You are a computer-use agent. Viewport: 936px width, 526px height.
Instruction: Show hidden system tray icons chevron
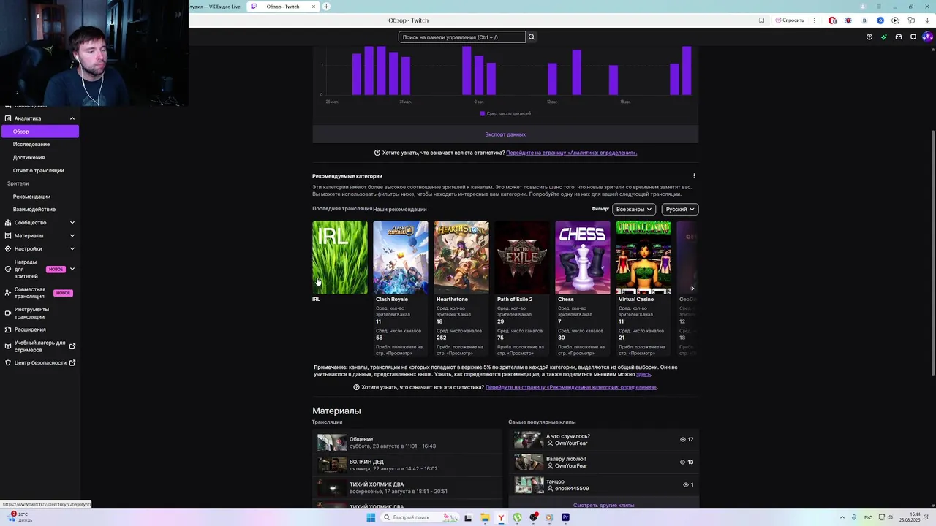click(x=841, y=517)
